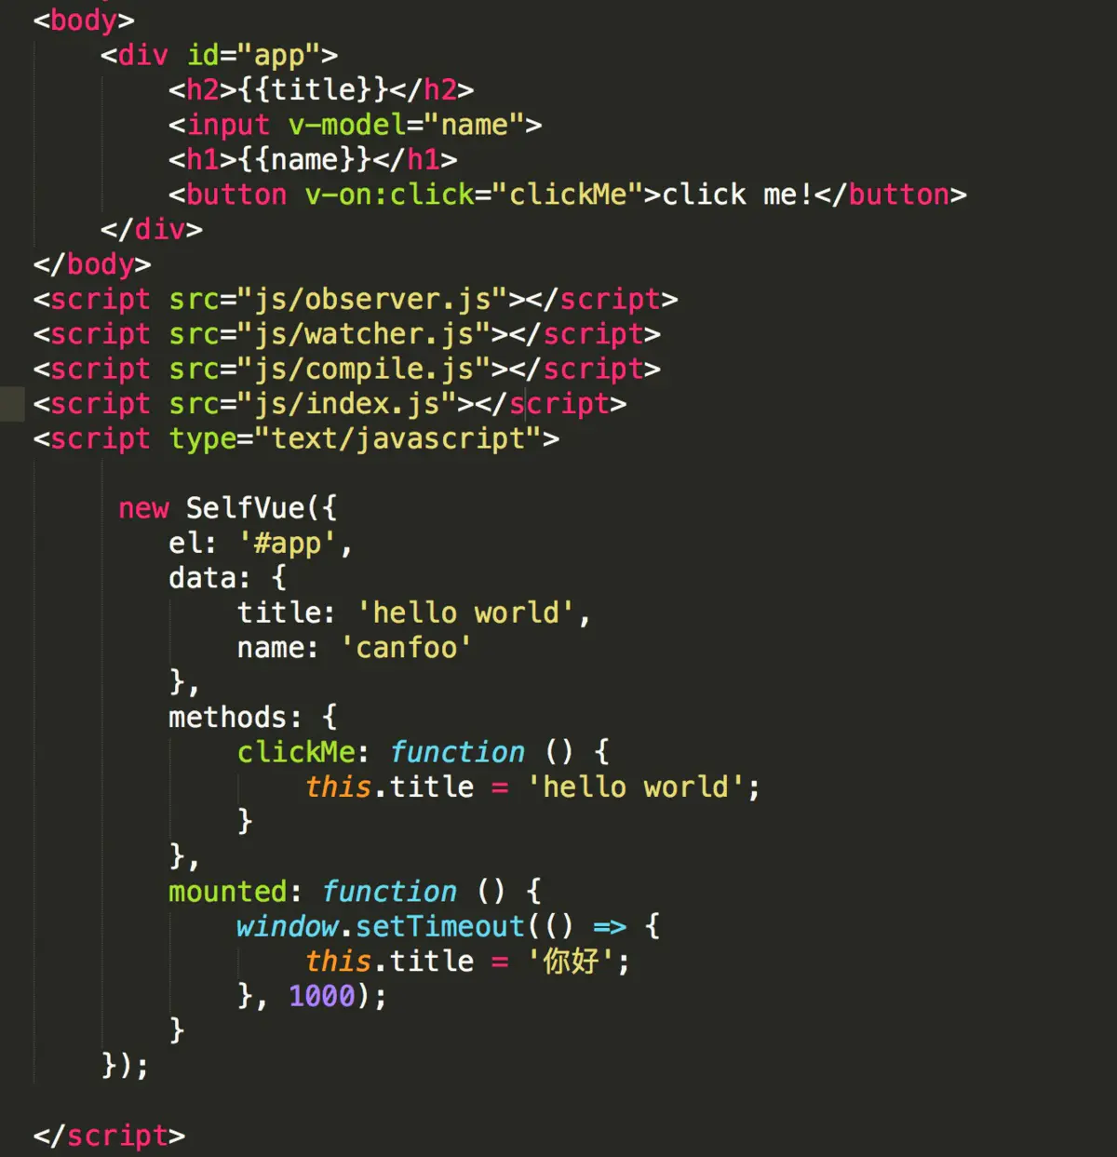Click the clickMe value in v-on:click
Screen dimensions: 1117x1157
pos(568,195)
